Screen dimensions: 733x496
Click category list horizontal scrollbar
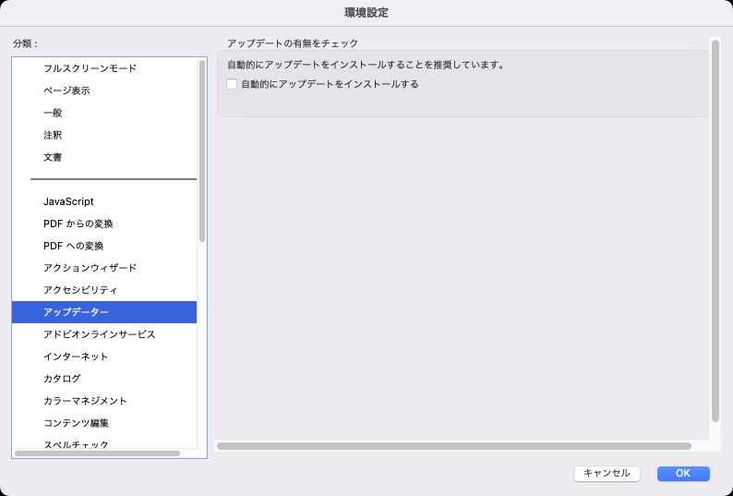[97, 454]
